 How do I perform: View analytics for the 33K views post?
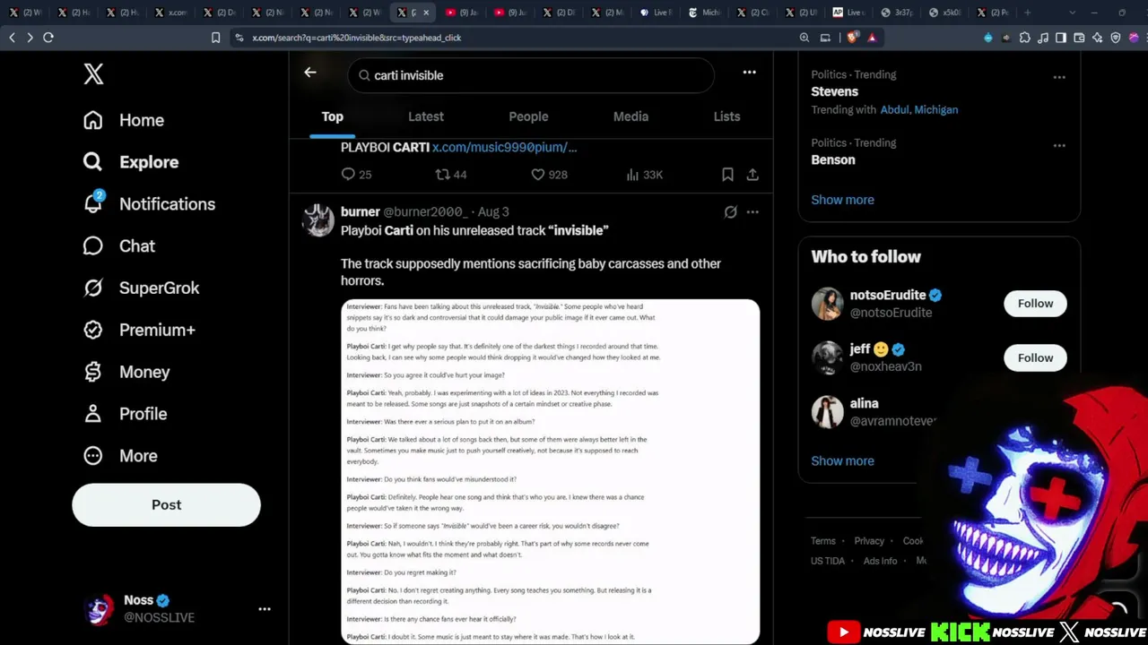pyautogui.click(x=644, y=175)
